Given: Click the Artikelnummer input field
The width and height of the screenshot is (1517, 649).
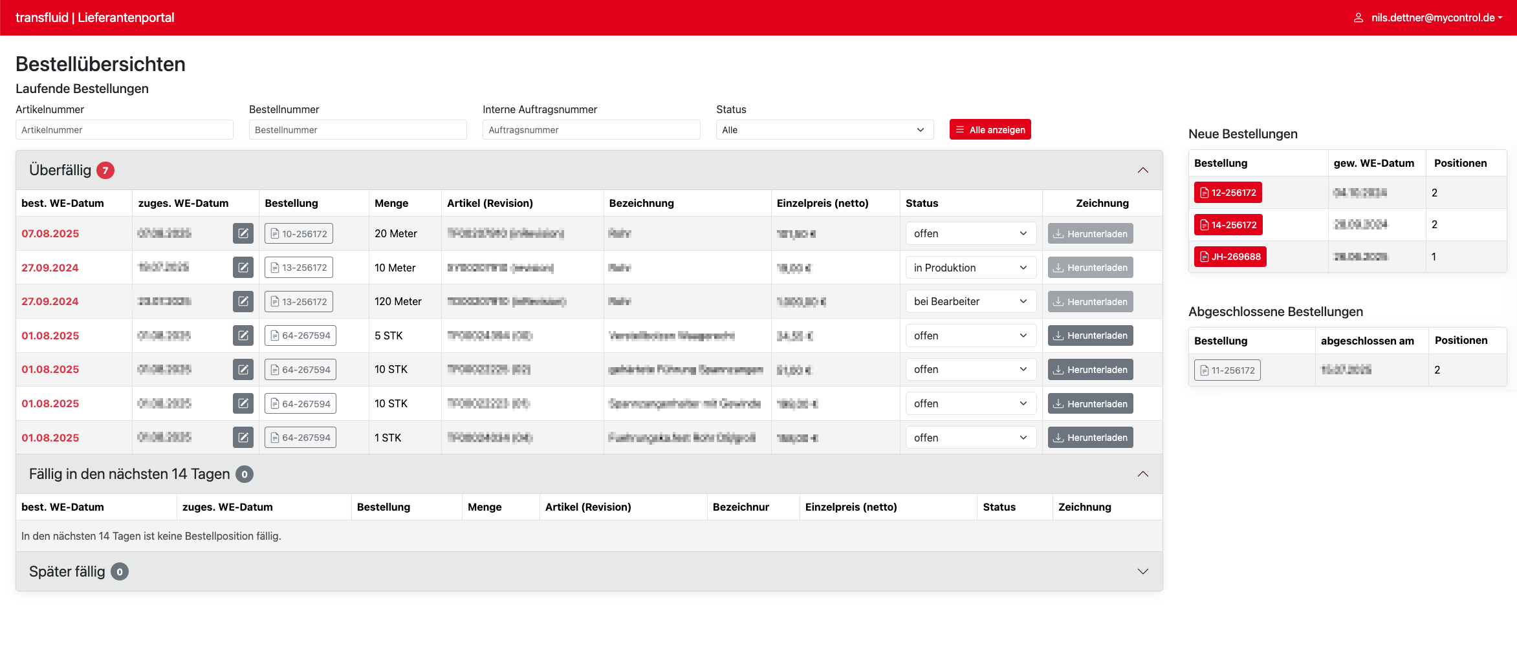Looking at the screenshot, I should 124,129.
